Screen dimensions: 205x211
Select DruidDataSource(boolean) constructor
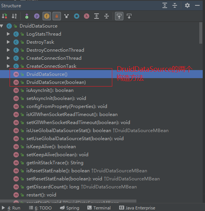pyautogui.click(x=56, y=82)
